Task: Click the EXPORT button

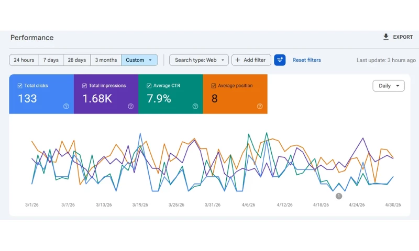Action: point(398,37)
